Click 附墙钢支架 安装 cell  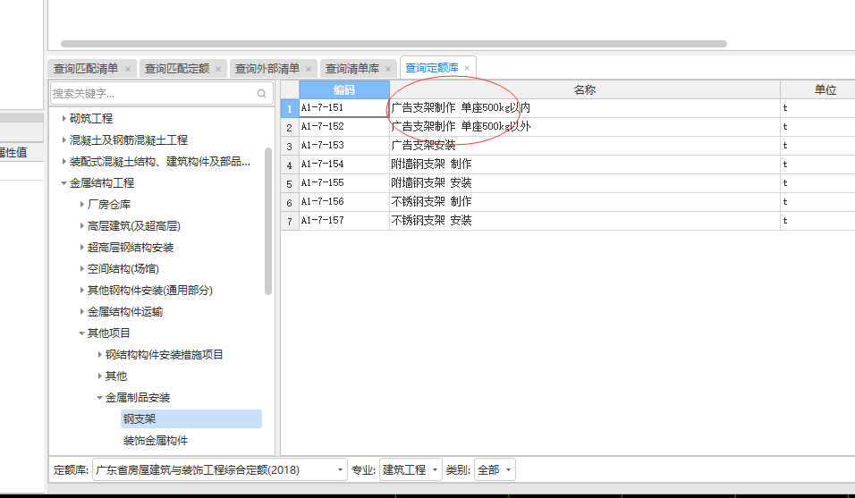585,183
